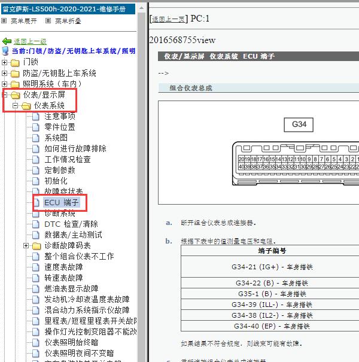Open 操作灯光控制变阻器 entry
Image resolution: width=359 pixels, height=362 pixels.
(x=90, y=332)
